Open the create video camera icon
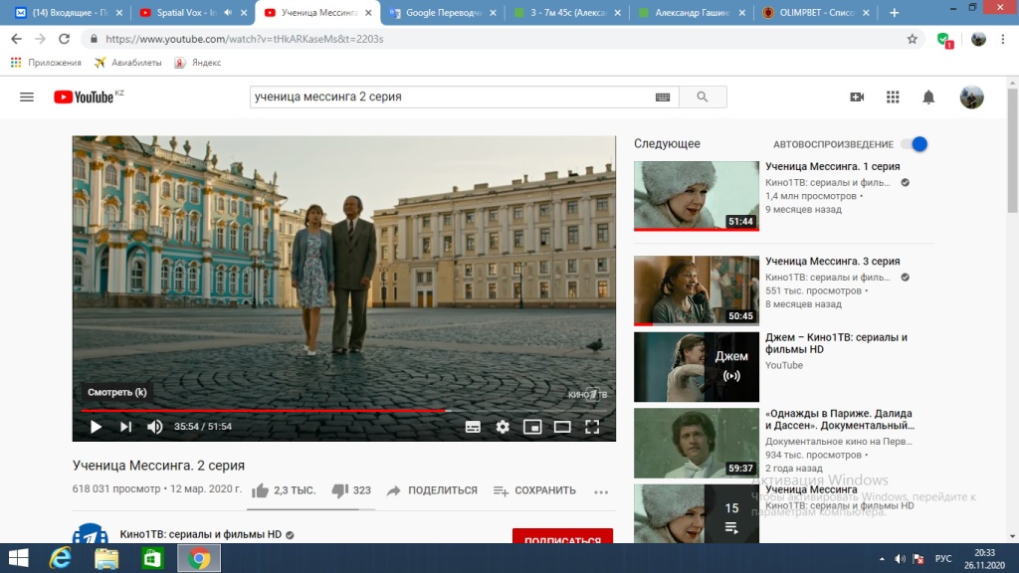The width and height of the screenshot is (1019, 573). point(857,96)
